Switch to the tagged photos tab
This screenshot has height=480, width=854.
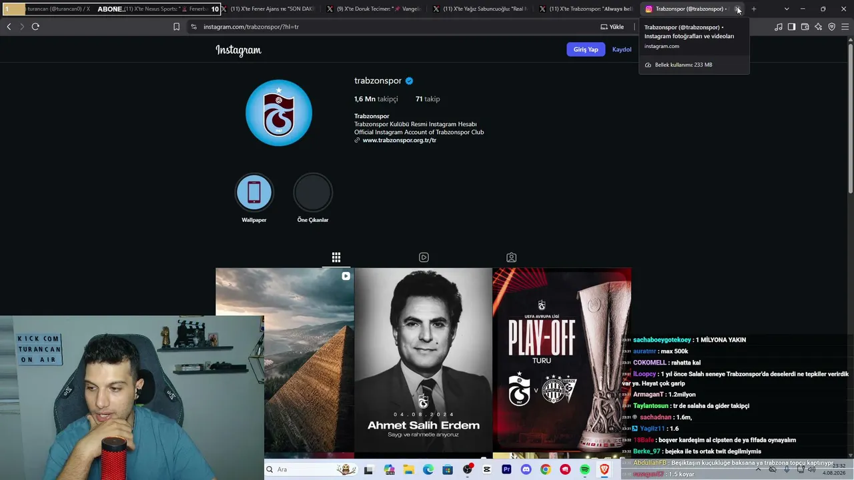click(511, 257)
